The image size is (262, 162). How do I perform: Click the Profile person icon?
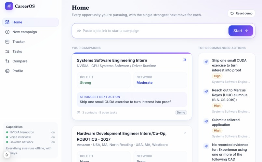(7, 71)
